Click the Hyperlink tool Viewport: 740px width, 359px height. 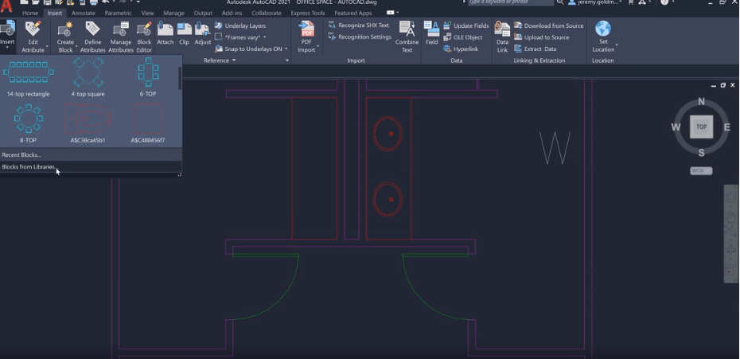point(461,49)
